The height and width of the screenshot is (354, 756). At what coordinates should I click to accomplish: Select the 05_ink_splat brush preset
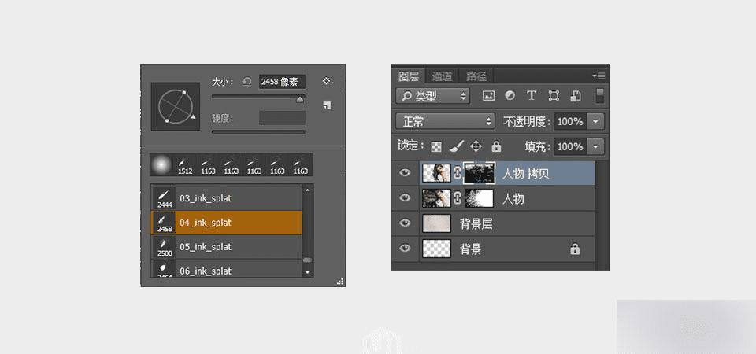click(x=227, y=246)
